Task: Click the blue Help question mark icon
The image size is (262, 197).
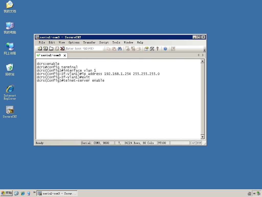Action: pyautogui.click(x=165, y=49)
